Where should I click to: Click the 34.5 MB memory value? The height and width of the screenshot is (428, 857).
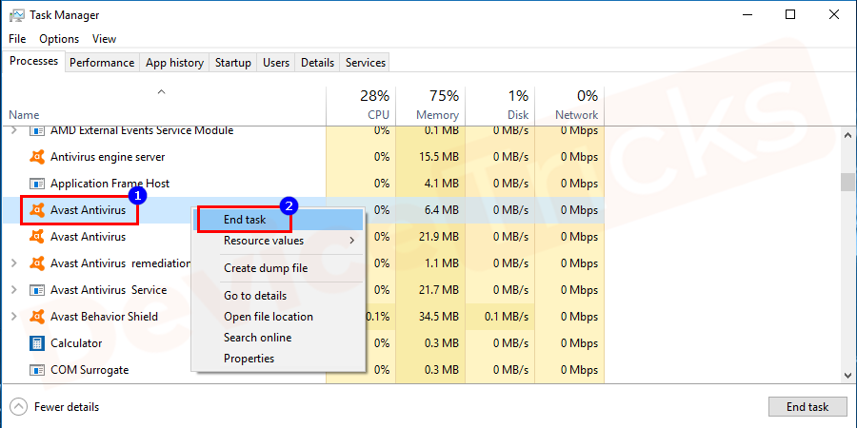pos(437,316)
